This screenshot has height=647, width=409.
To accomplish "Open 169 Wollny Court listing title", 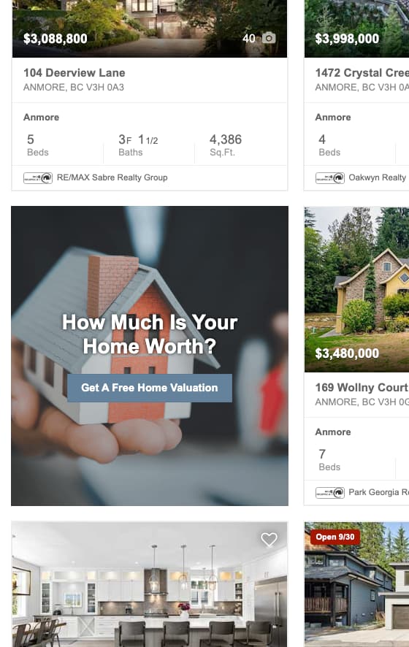I will pyautogui.click(x=362, y=388).
